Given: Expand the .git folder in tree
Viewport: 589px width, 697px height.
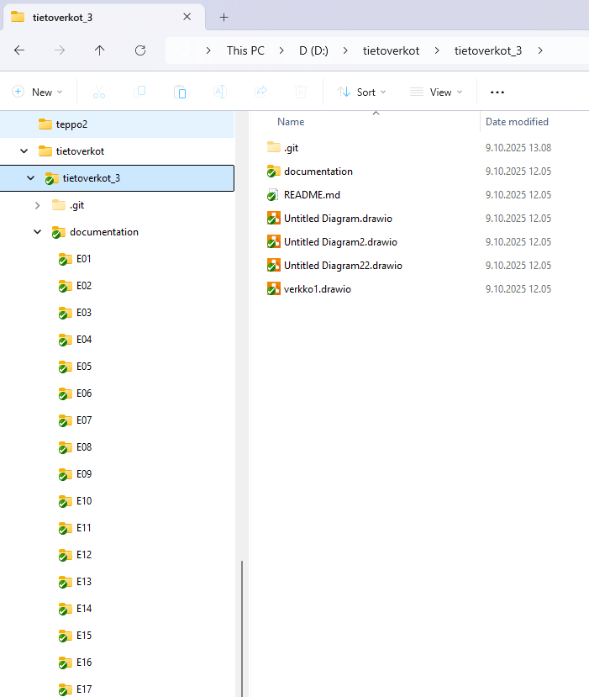Looking at the screenshot, I should click(x=37, y=205).
